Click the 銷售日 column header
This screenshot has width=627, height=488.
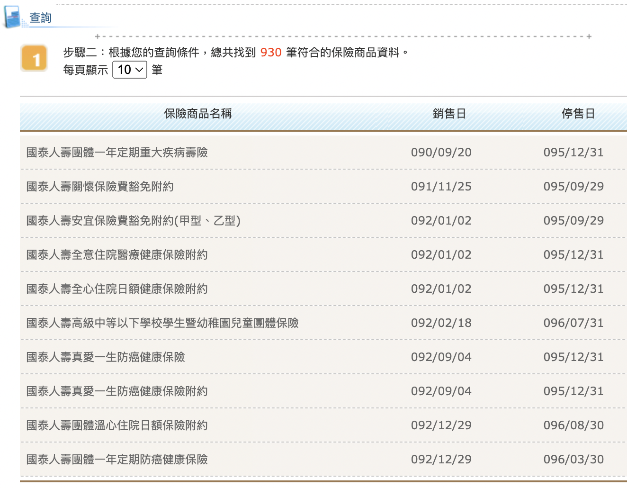pyautogui.click(x=449, y=114)
